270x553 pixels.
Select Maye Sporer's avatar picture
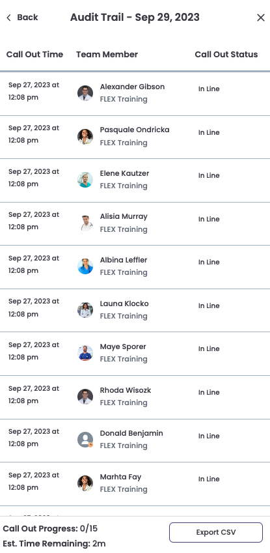pyautogui.click(x=85, y=353)
